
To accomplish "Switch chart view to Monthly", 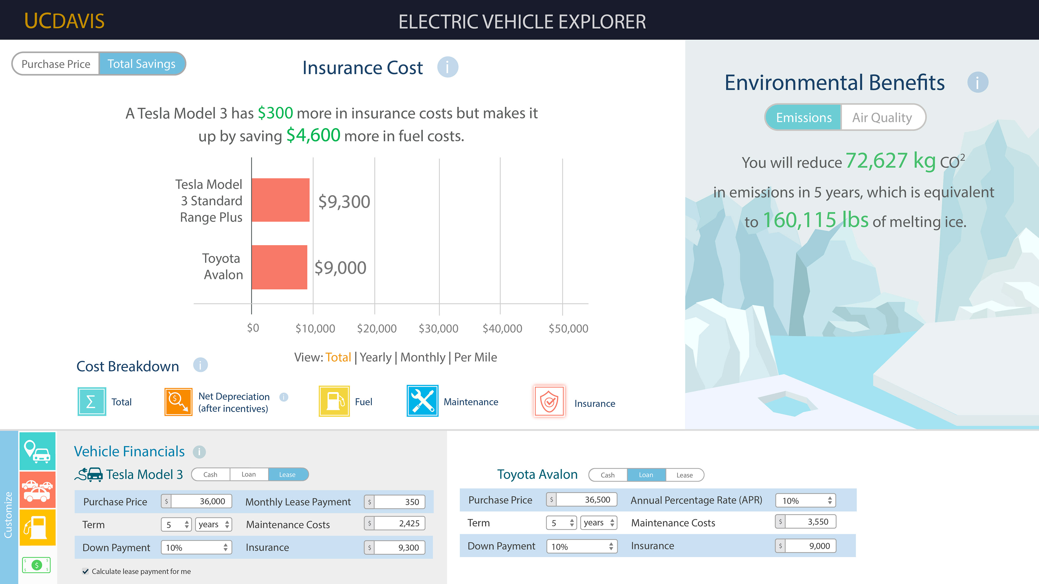I will [x=423, y=357].
